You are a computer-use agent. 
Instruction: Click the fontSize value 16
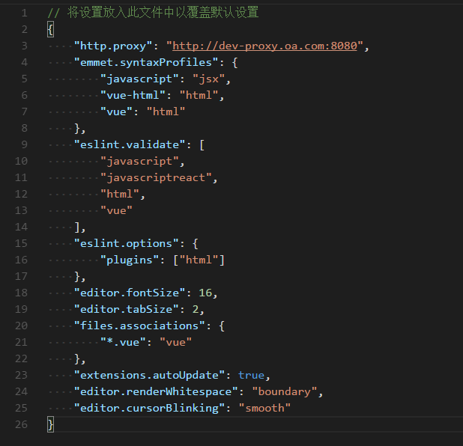(x=205, y=293)
